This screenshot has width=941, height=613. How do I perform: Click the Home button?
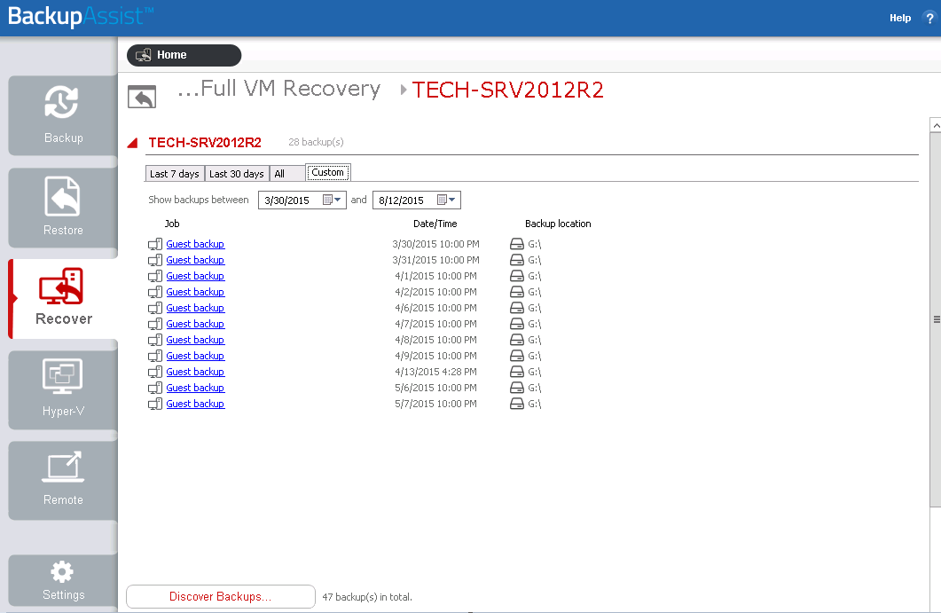tap(184, 55)
